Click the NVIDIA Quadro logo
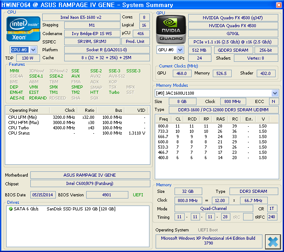284x252 pixels. click(171, 30)
